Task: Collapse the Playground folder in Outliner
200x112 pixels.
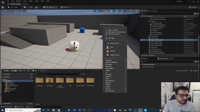Action: click(148, 36)
